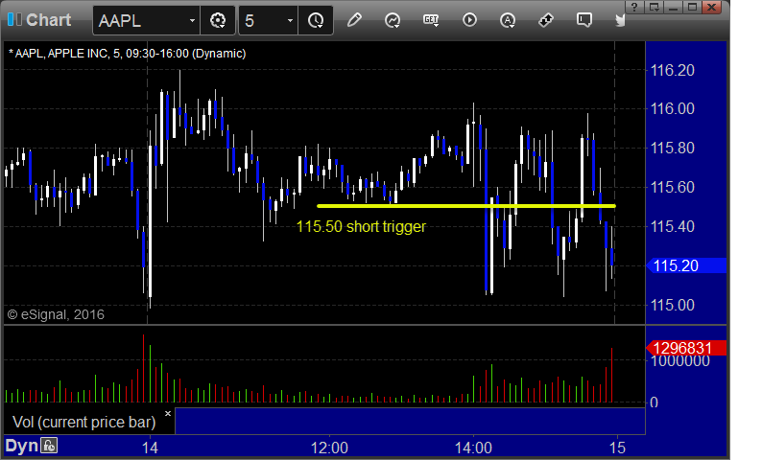Open the GET studies menu
Viewport: 762px width, 460px height.
pos(431,20)
